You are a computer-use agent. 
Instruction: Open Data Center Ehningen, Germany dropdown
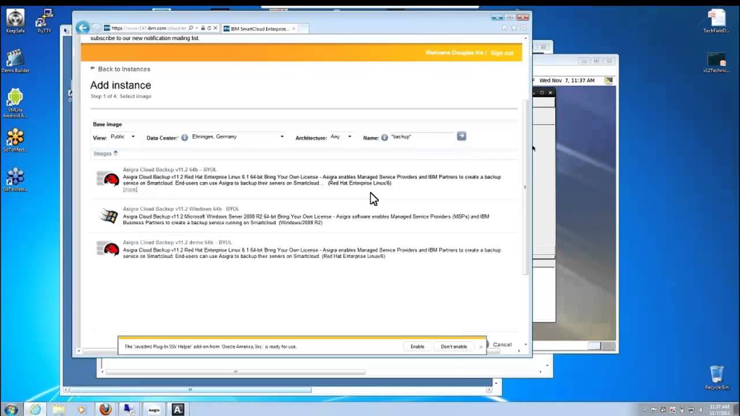238,137
